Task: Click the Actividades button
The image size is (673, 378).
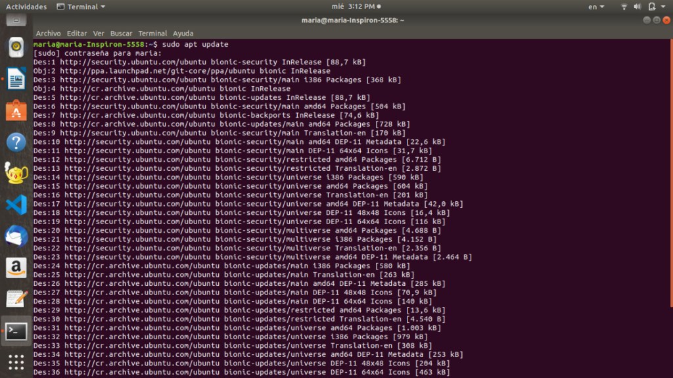Action: click(x=26, y=7)
